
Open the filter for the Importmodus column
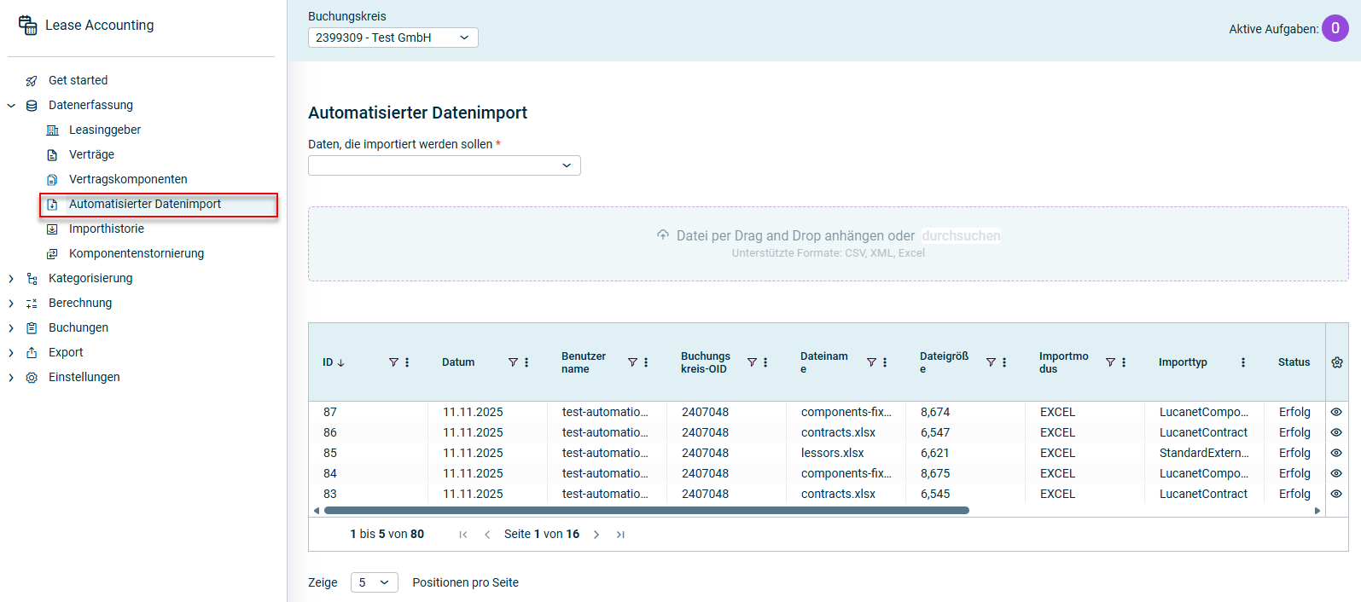pyautogui.click(x=1110, y=362)
